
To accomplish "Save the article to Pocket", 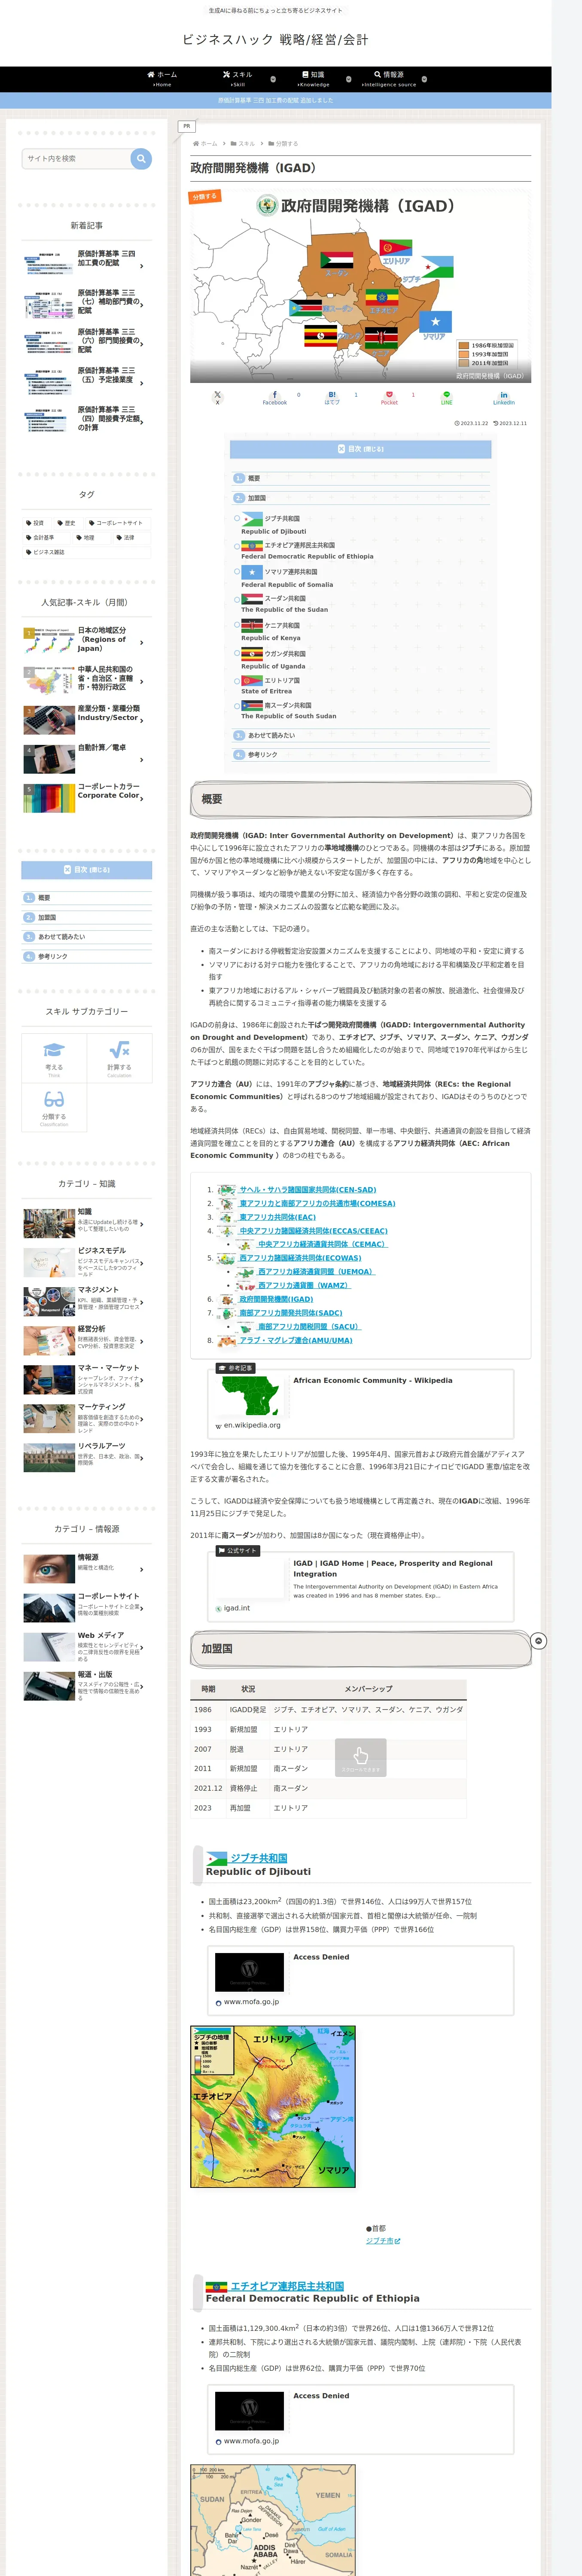I will point(389,398).
